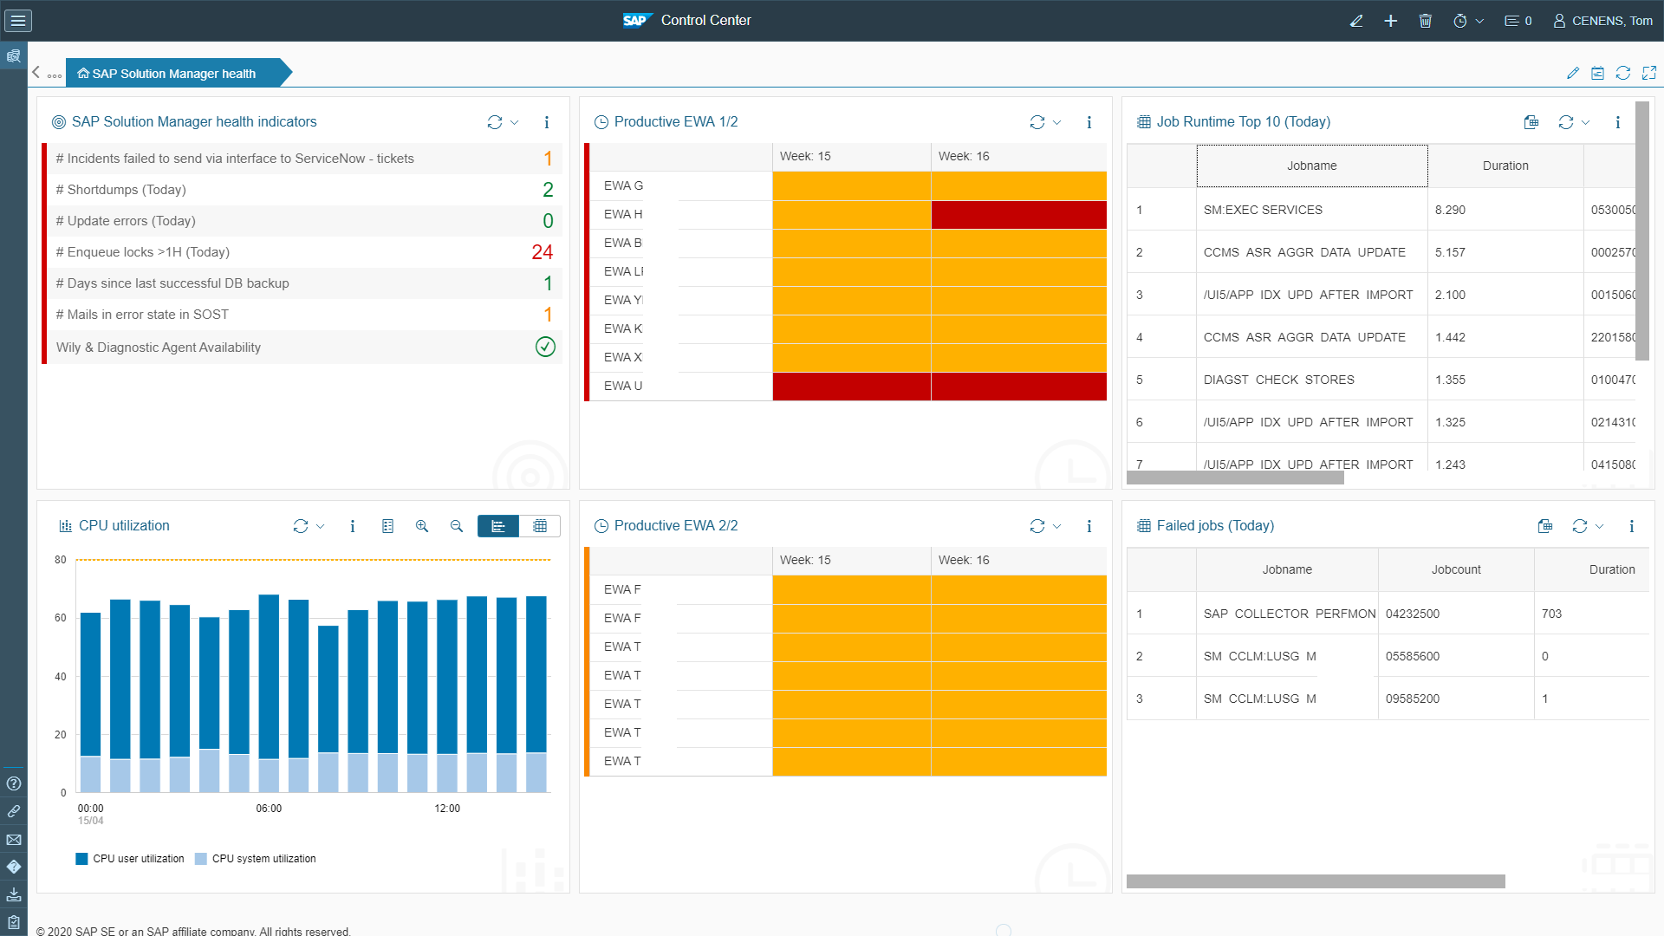Click the Job Runtime table horizontal scrollbar
This screenshot has width=1664, height=936.
pyautogui.click(x=1235, y=478)
